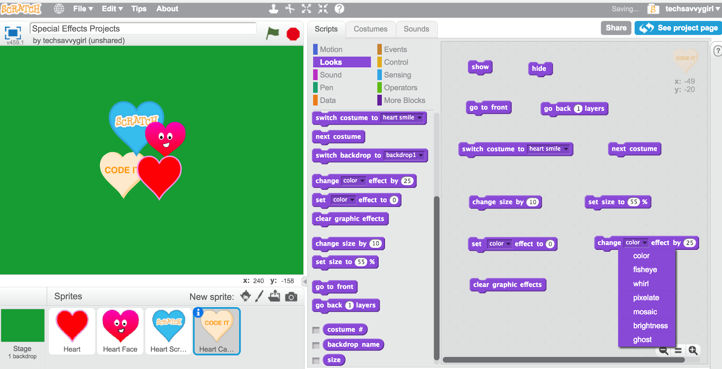This screenshot has width=722, height=369.
Task: Zoom out the scripts area
Action: (x=664, y=350)
